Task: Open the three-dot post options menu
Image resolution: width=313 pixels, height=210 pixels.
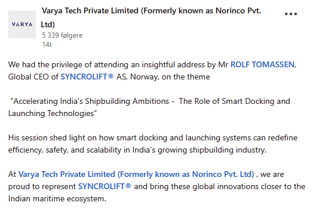Action: (290, 14)
